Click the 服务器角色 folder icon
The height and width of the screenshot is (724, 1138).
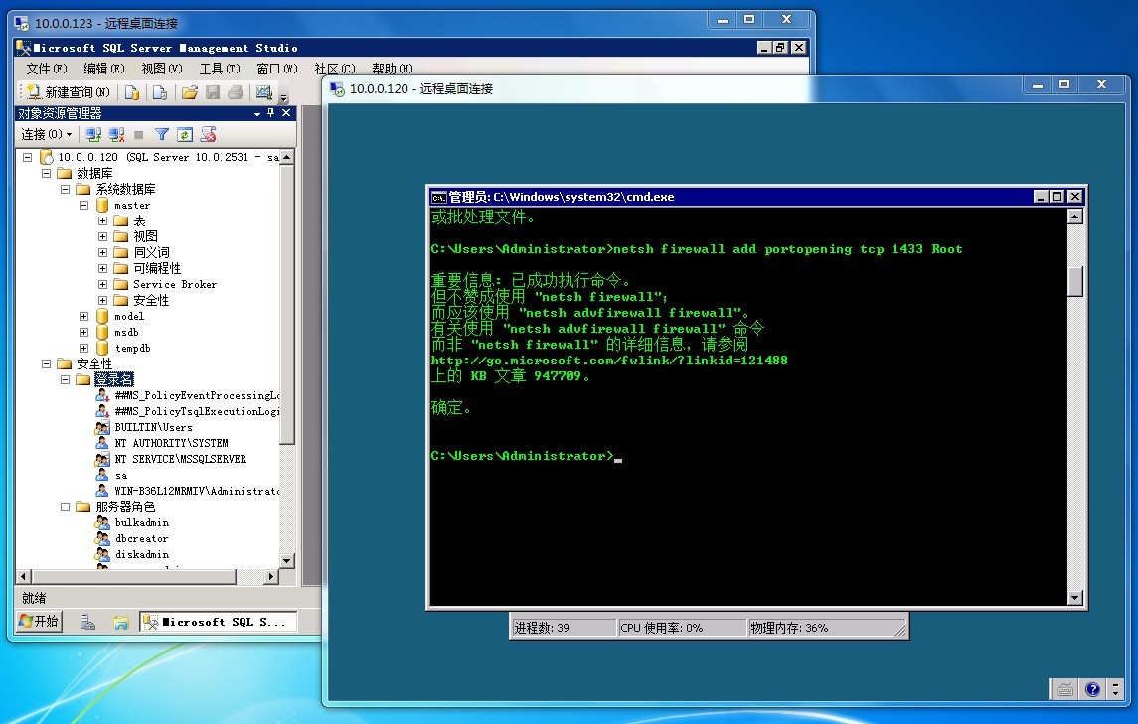pyautogui.click(x=83, y=507)
